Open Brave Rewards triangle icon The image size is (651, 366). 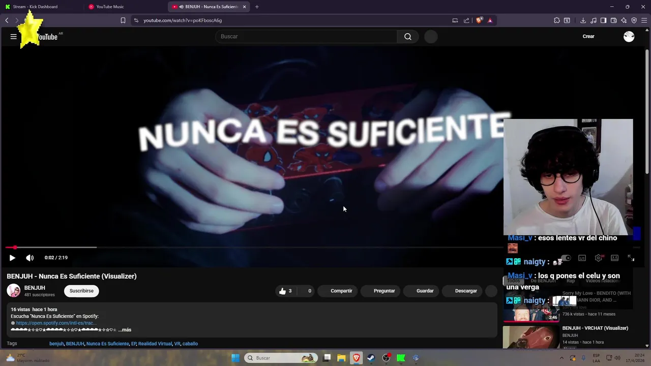[x=490, y=20]
